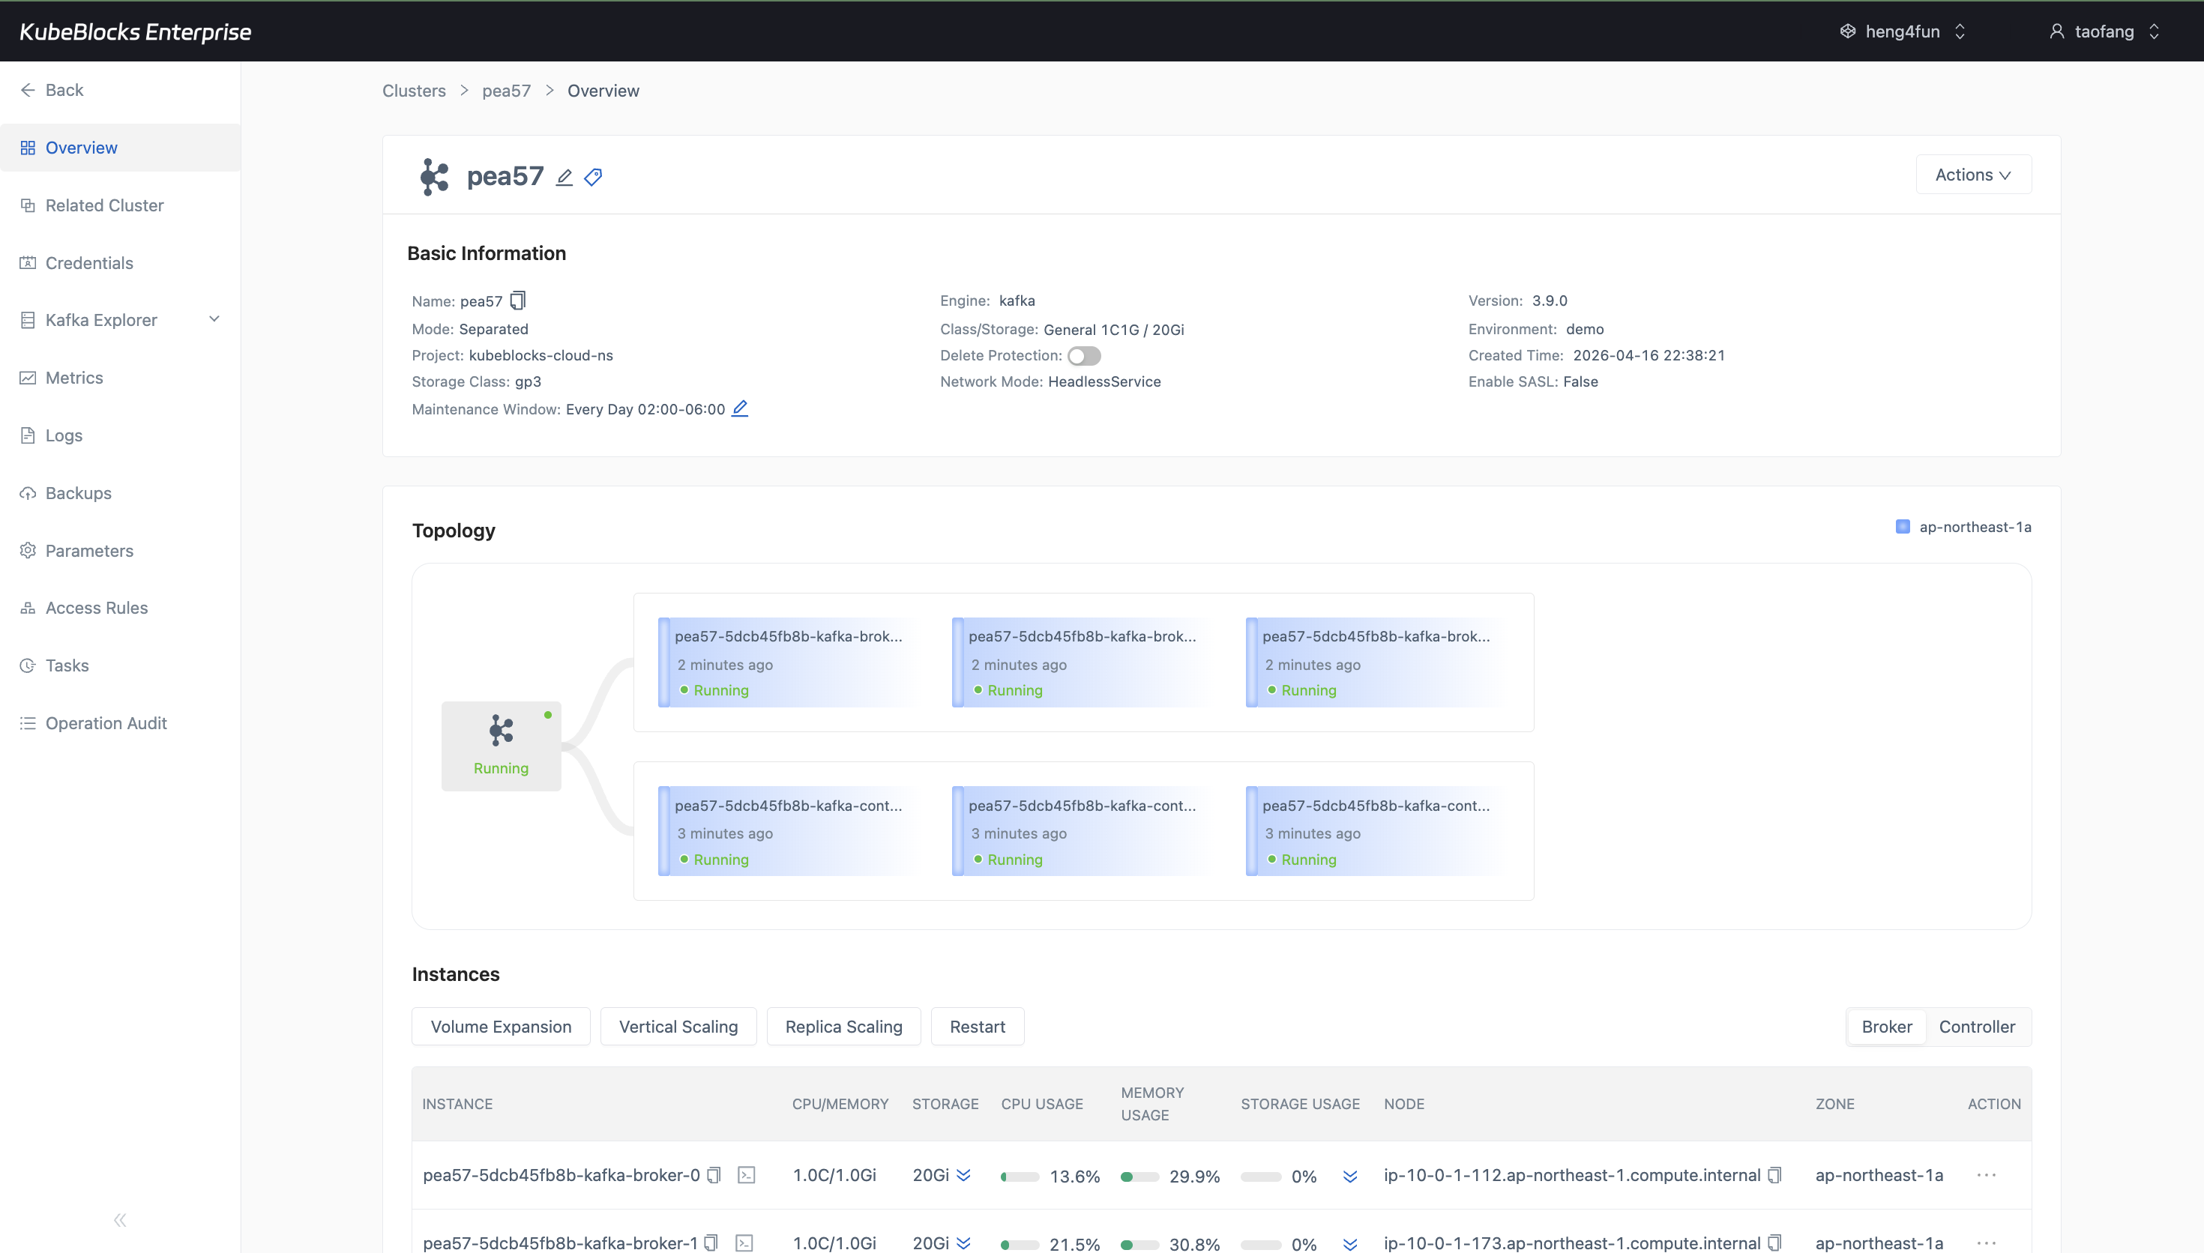Viewport: 2204px width, 1253px height.
Task: Click the instance name pea57-5dcb45fb8b-kafka-broker-0
Action: [561, 1176]
